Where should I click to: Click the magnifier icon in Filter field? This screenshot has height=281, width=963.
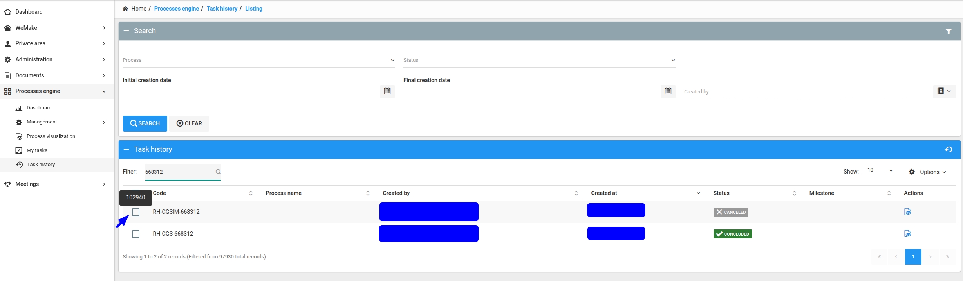click(x=218, y=172)
